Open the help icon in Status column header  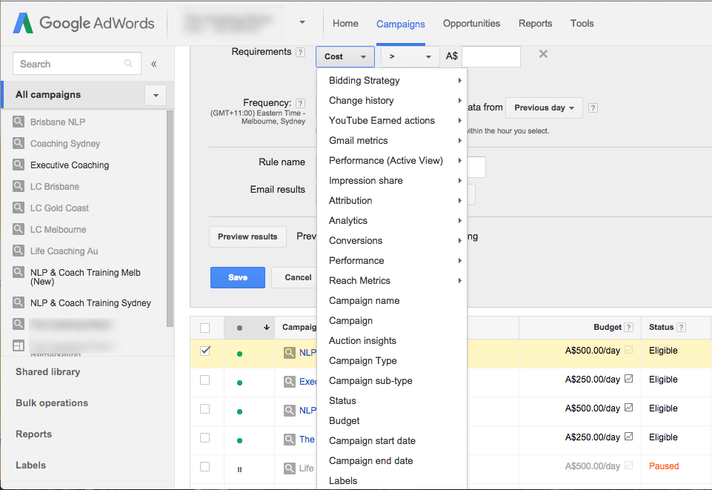tap(681, 328)
